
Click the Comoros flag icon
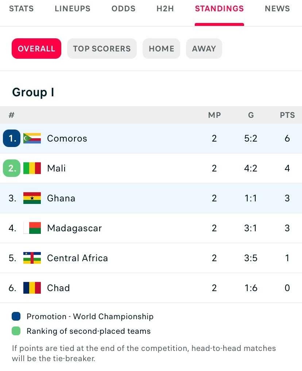tap(32, 138)
